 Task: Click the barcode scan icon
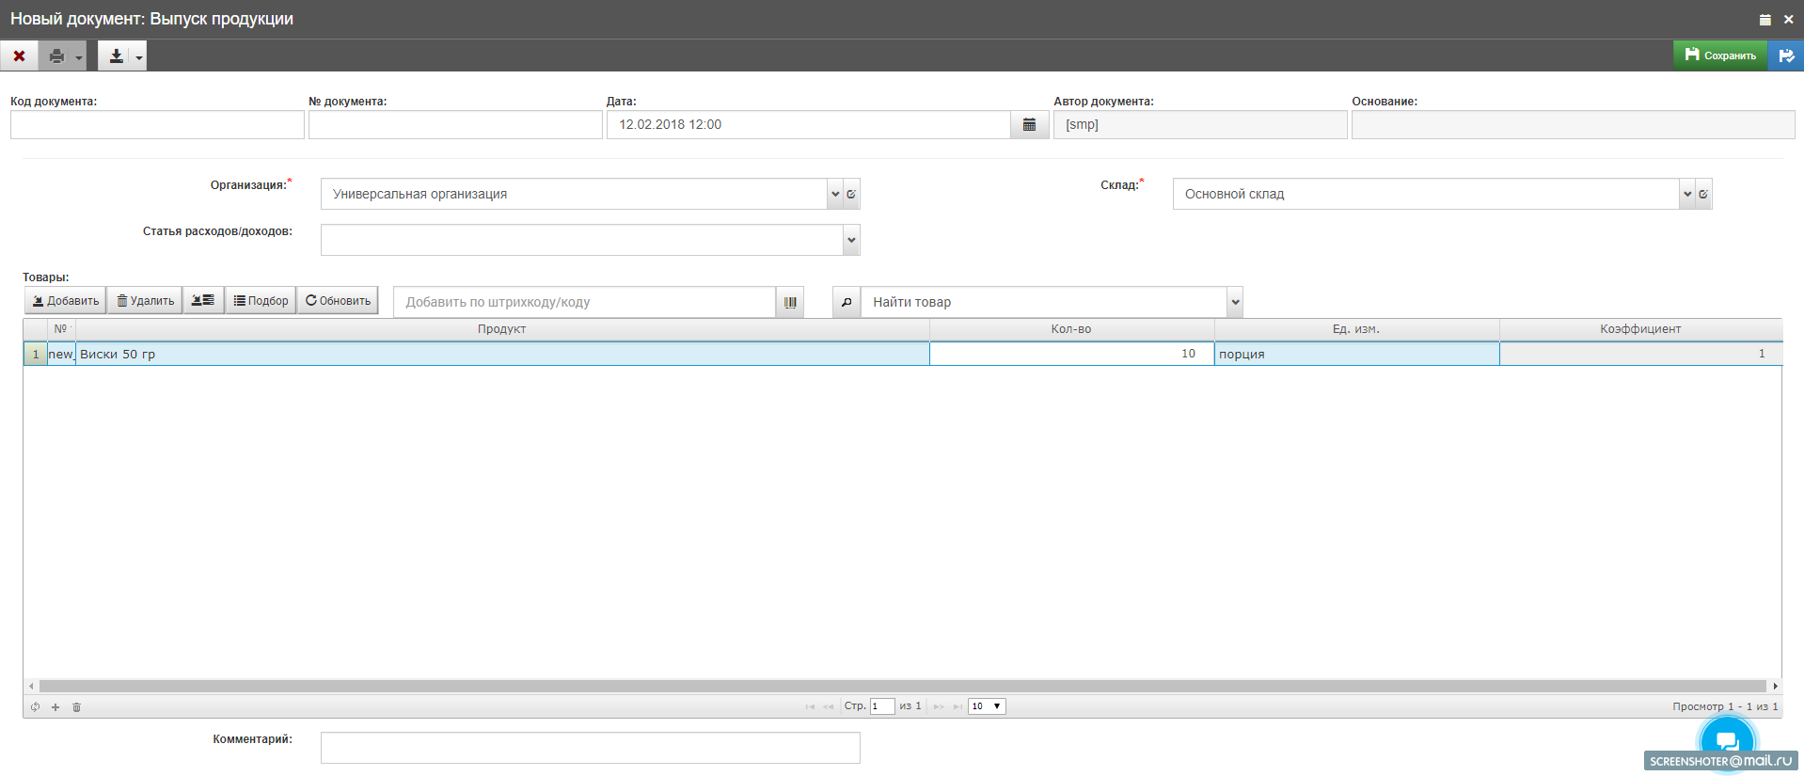[790, 302]
